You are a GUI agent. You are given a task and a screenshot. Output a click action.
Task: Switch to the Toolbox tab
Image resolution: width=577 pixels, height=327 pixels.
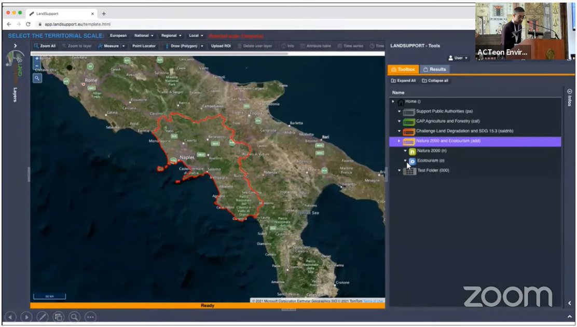403,69
